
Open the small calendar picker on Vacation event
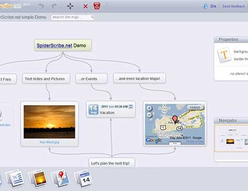point(131,107)
